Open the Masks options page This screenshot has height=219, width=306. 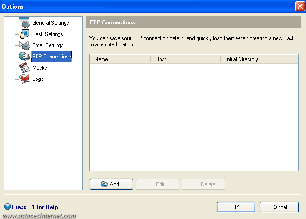[40, 68]
